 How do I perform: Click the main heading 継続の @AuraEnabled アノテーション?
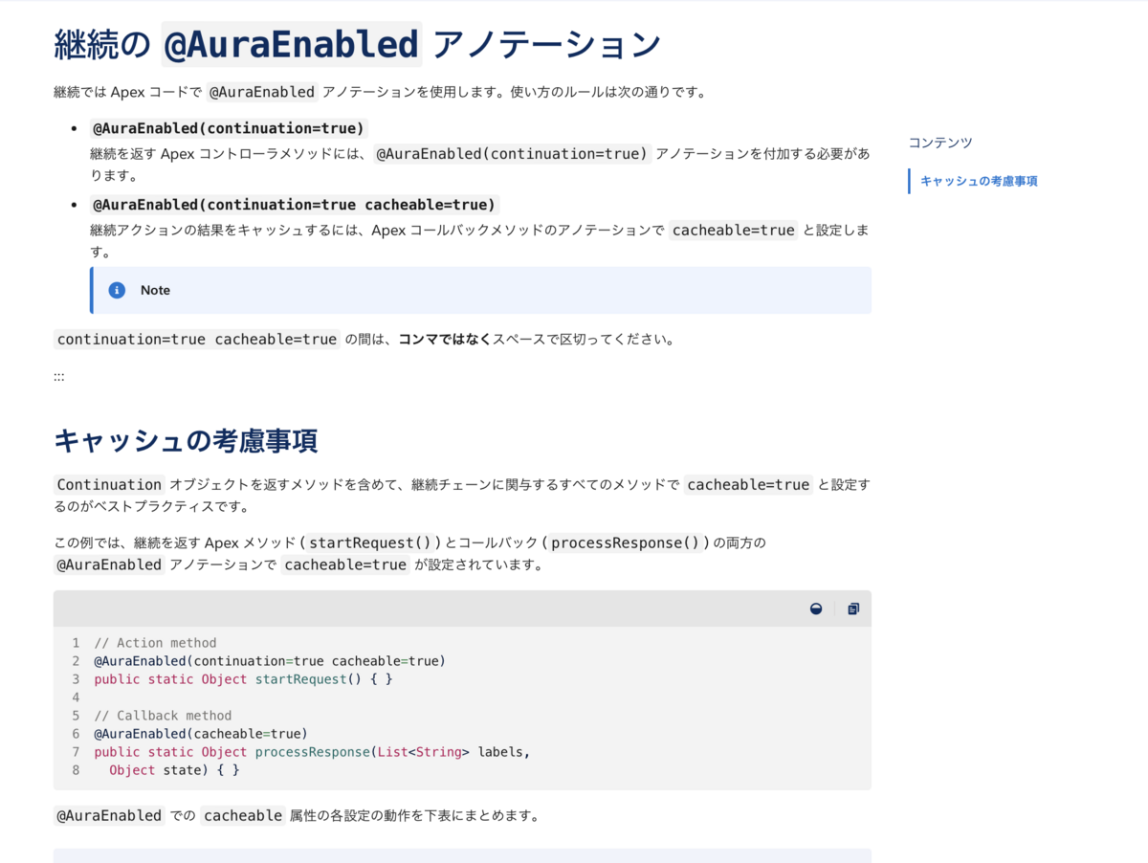pyautogui.click(x=356, y=42)
